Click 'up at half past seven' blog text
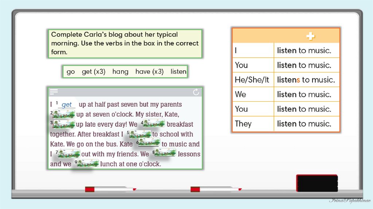373x209 pixels. pyautogui.click(x=108, y=104)
